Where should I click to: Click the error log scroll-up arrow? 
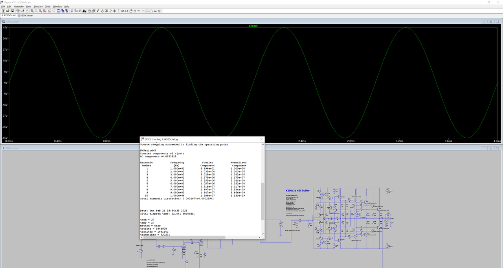point(263,144)
